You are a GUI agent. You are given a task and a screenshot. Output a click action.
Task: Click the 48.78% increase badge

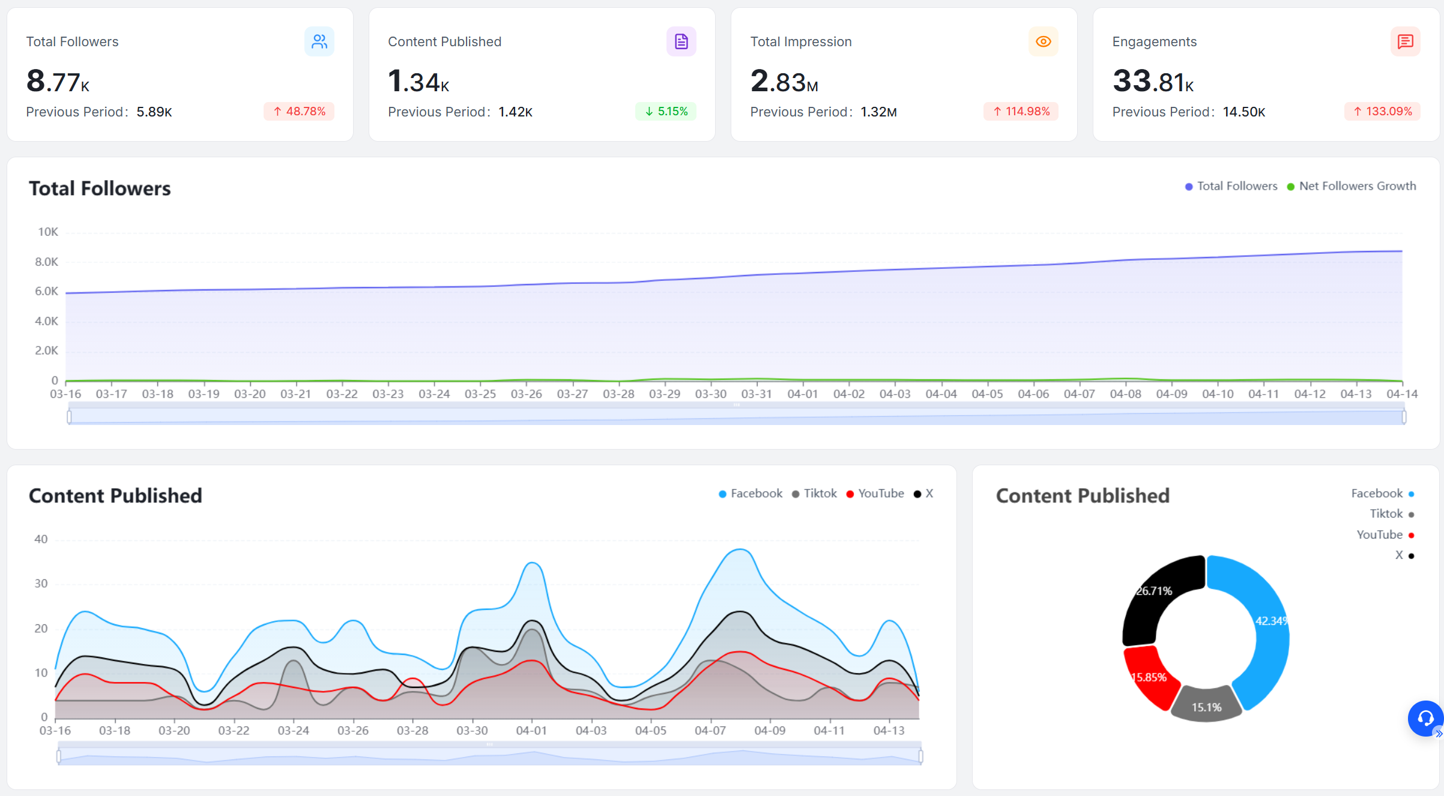[x=299, y=112]
